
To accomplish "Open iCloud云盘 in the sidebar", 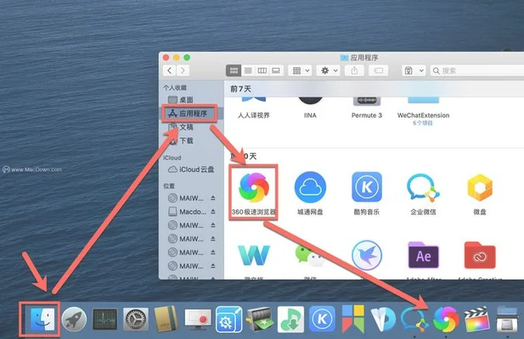I will coord(191,169).
